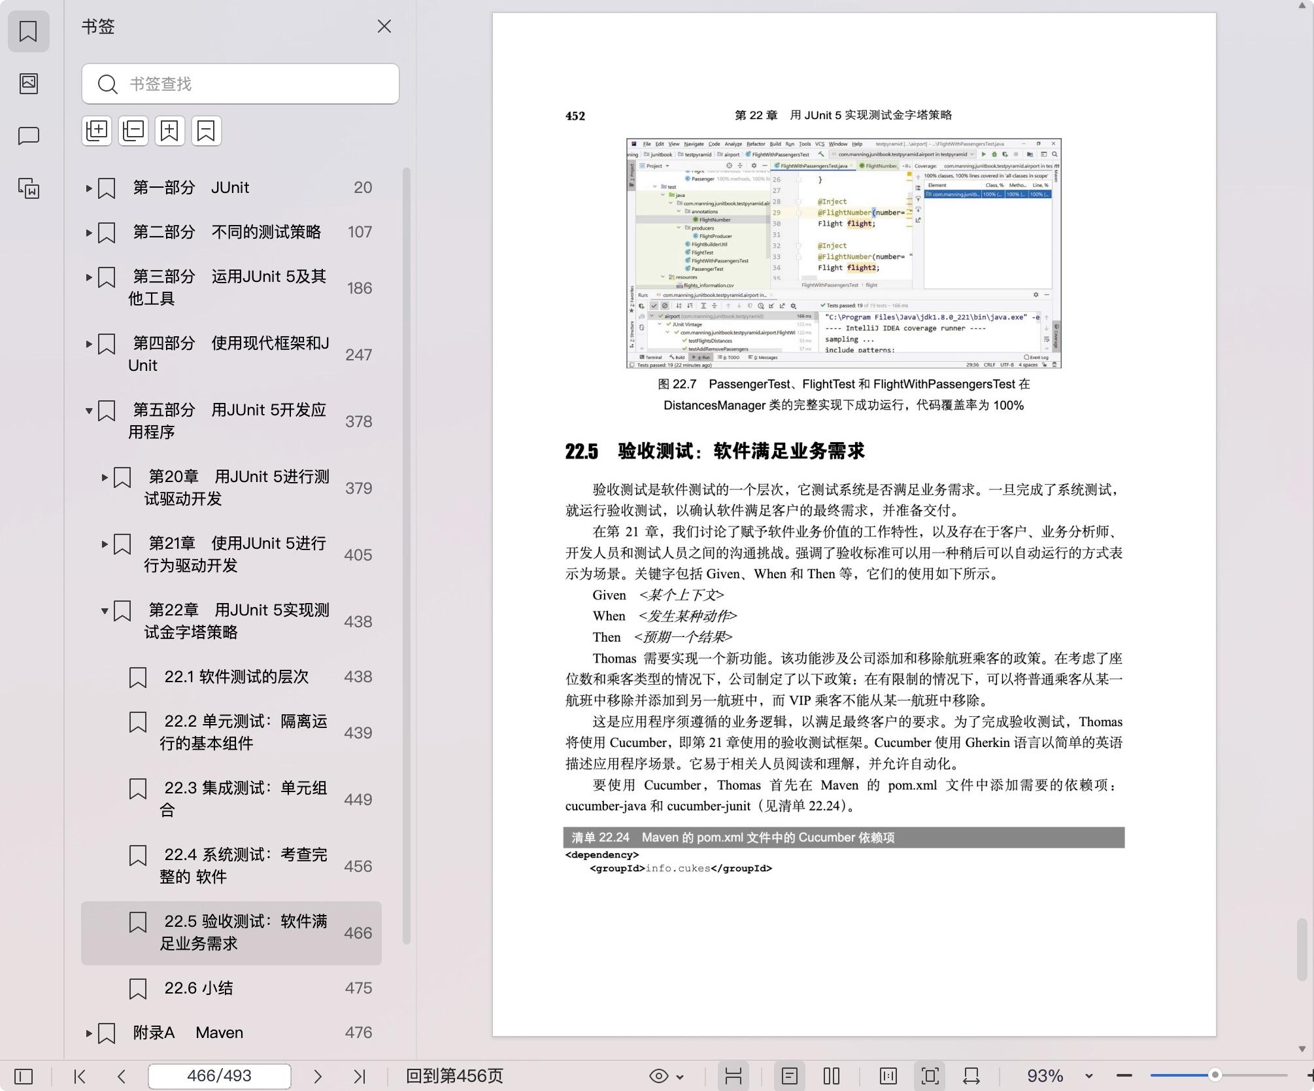Image resolution: width=1314 pixels, height=1091 pixels.
Task: Go to the first page
Action: 80,1076
